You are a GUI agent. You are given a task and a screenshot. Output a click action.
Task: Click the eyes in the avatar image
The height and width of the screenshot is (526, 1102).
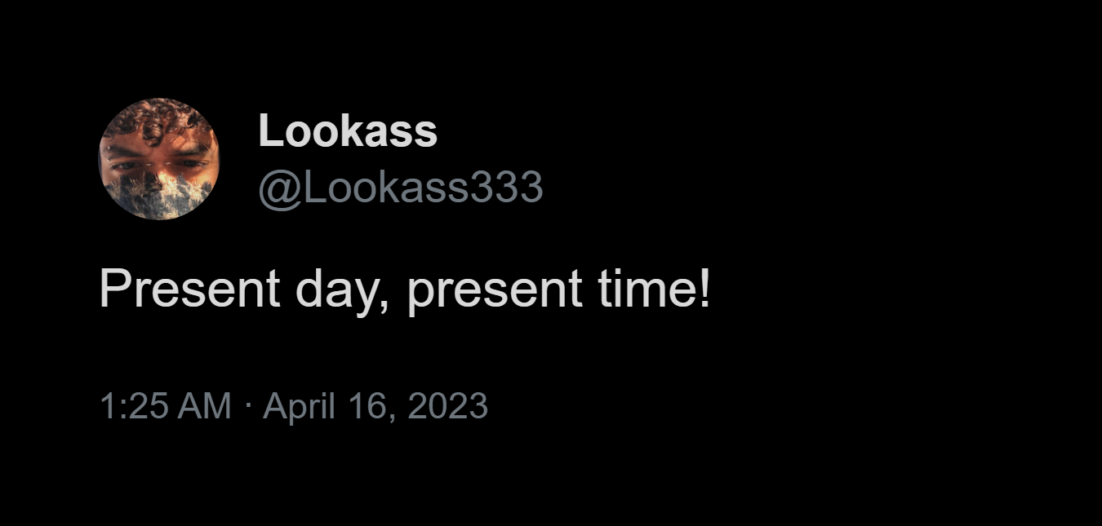tap(158, 163)
